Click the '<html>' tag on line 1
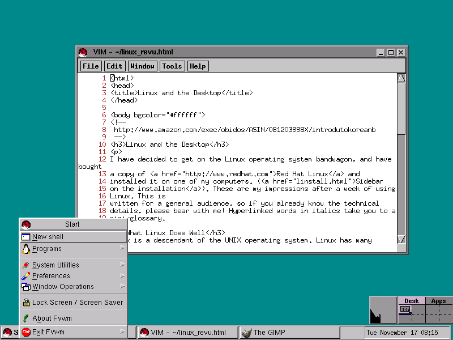Image resolution: width=453 pixels, height=340 pixels. point(122,78)
